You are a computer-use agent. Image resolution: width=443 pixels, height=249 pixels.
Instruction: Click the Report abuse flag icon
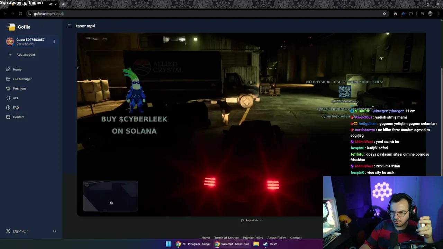[x=242, y=220]
